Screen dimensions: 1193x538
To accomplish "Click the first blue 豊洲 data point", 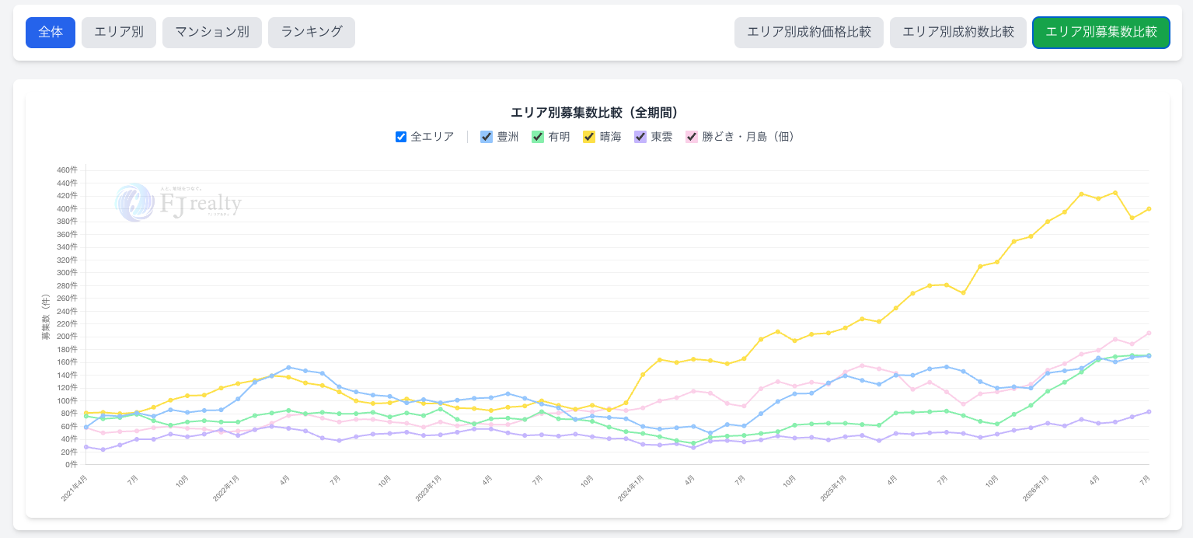I will [x=86, y=427].
